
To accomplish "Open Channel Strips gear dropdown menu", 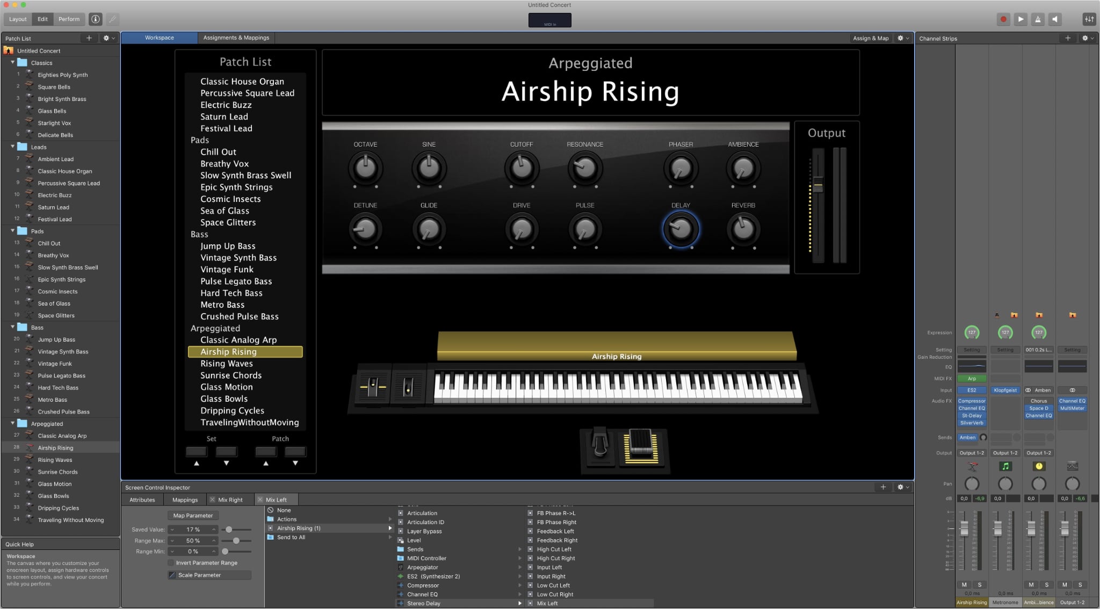I will [1088, 38].
